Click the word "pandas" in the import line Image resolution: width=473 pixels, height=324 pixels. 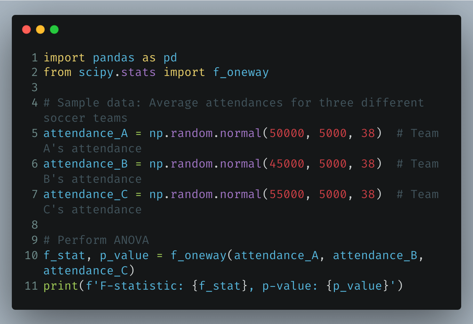click(x=113, y=58)
